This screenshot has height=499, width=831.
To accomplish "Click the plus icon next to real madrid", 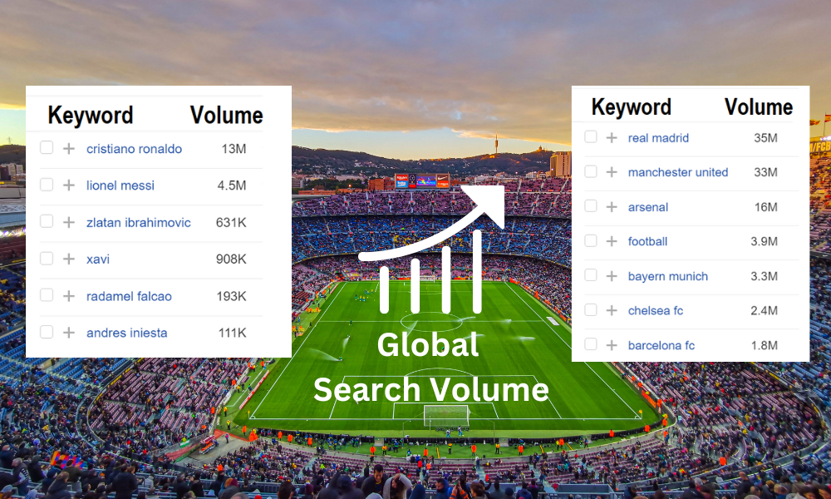I will coord(612,138).
